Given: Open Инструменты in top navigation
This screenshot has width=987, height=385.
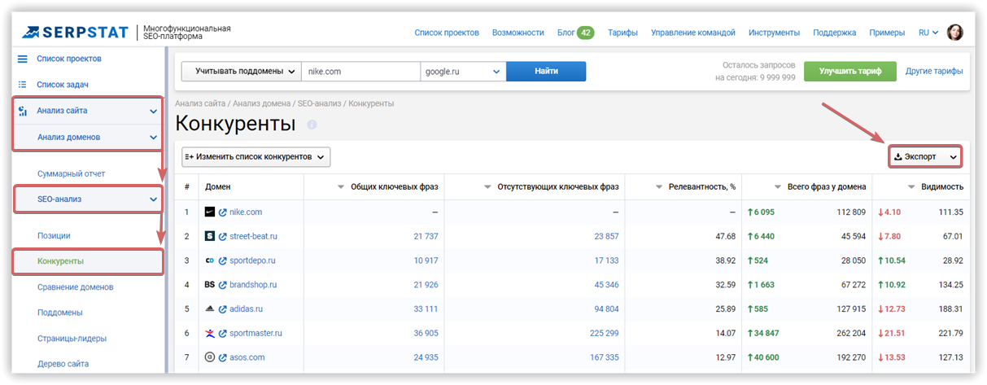Looking at the screenshot, I should tap(774, 33).
